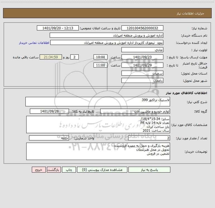Click the label مهلت ارسال پاسخ
This screenshot has width=215, height=208.
coord(193,57)
